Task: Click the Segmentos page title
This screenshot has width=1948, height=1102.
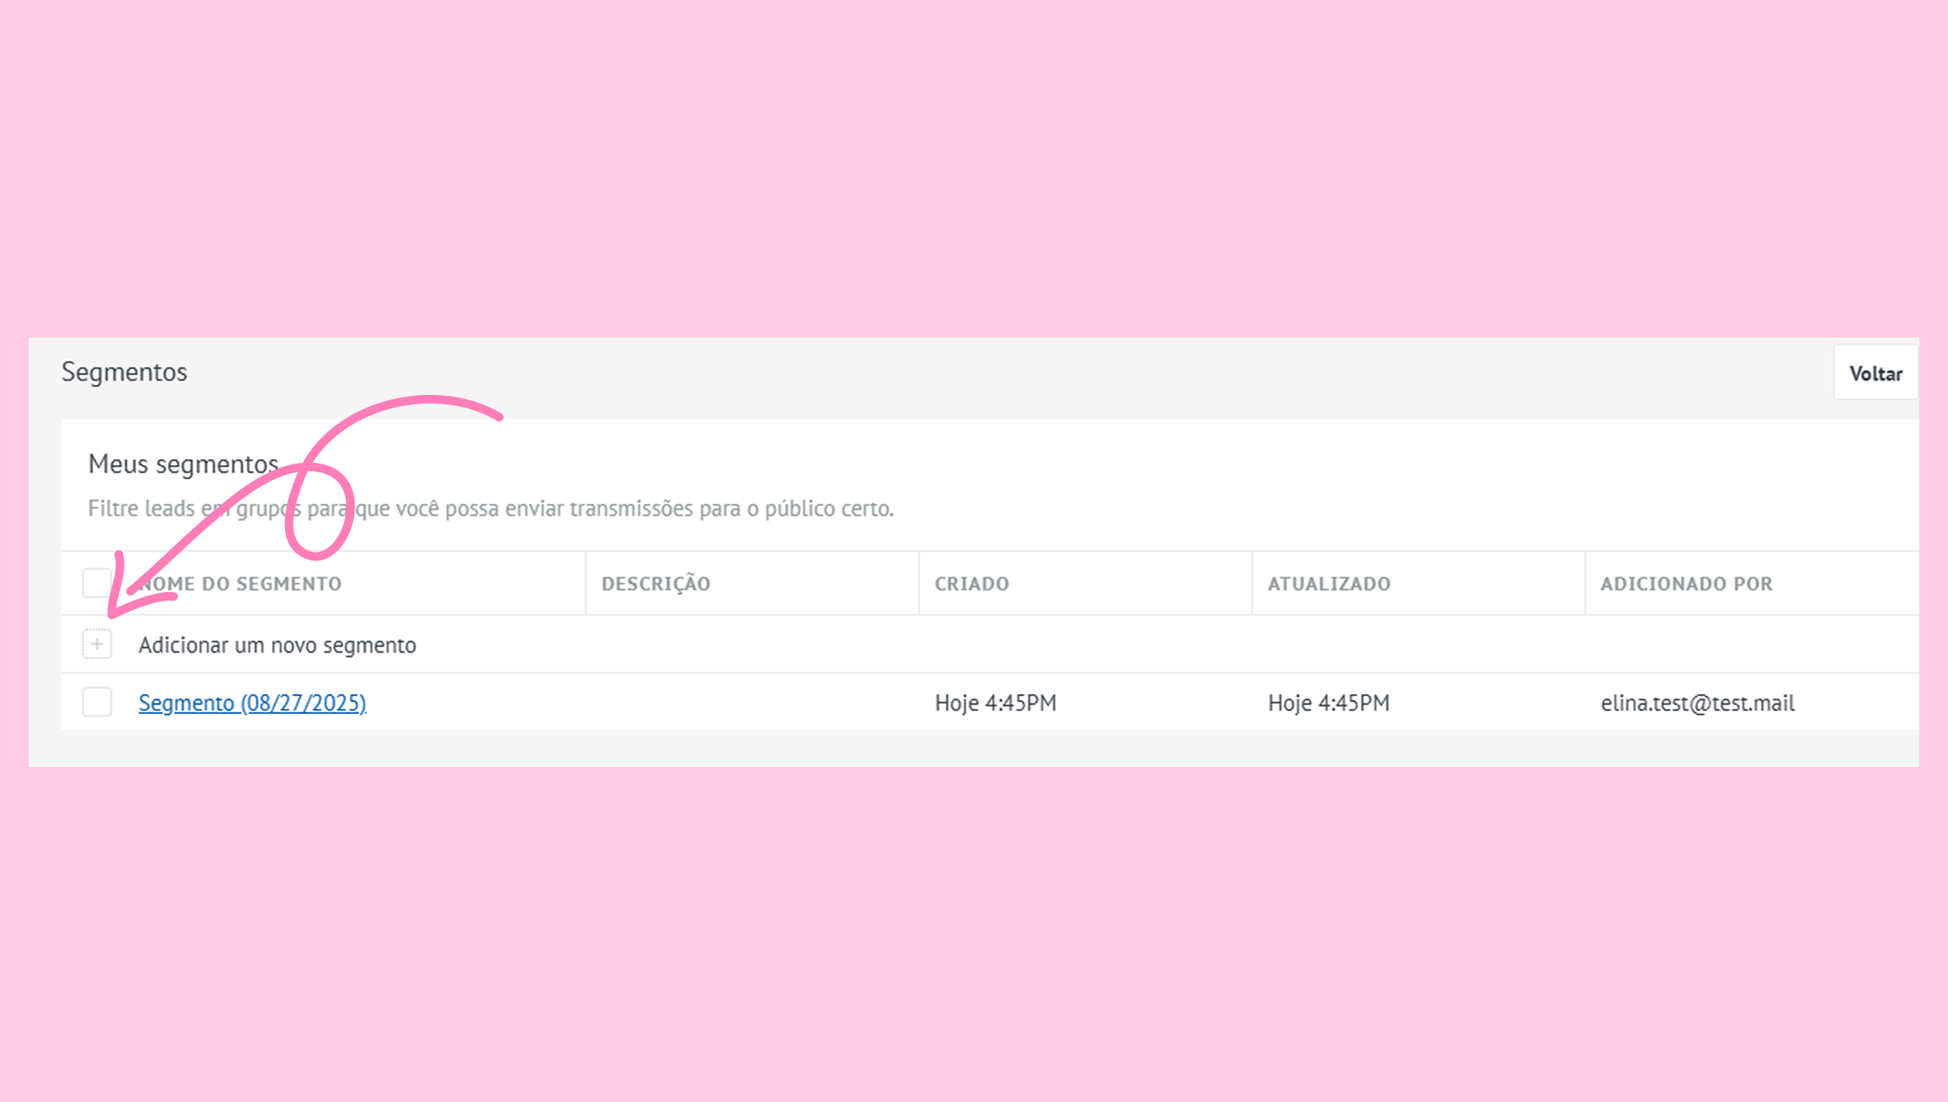Action: click(x=124, y=372)
